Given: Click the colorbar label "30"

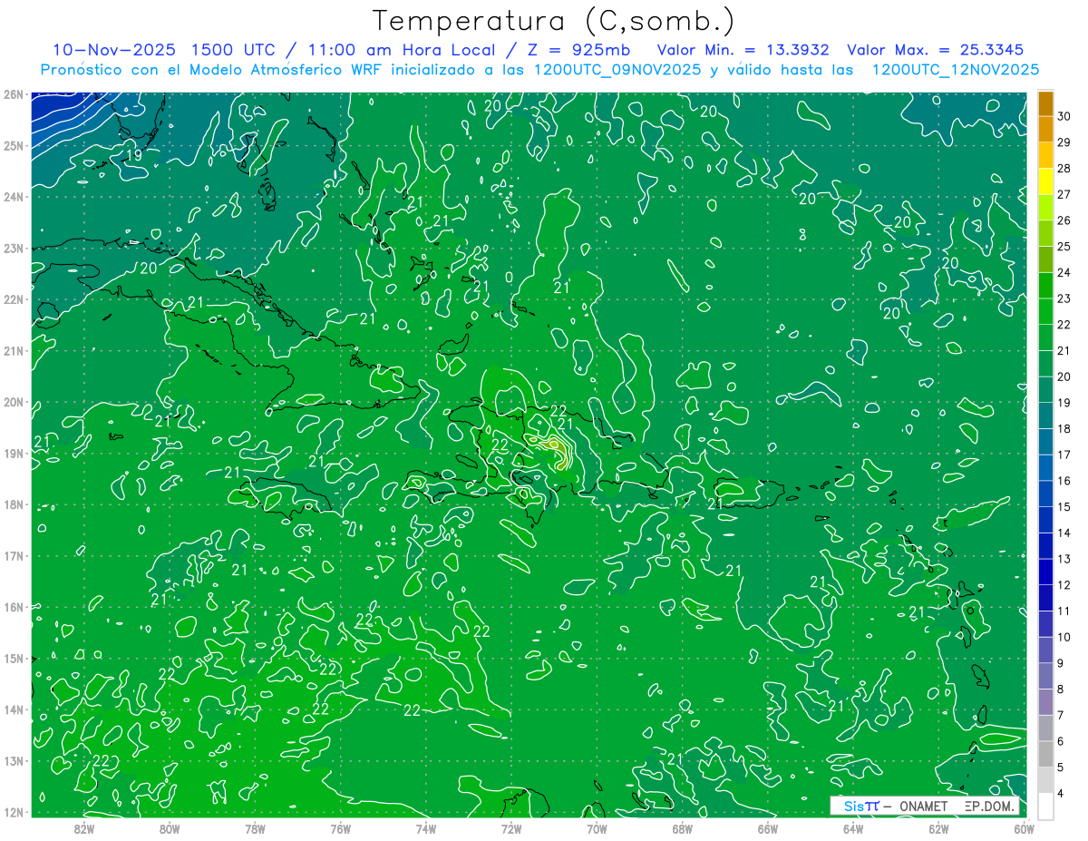Looking at the screenshot, I should point(1064,115).
